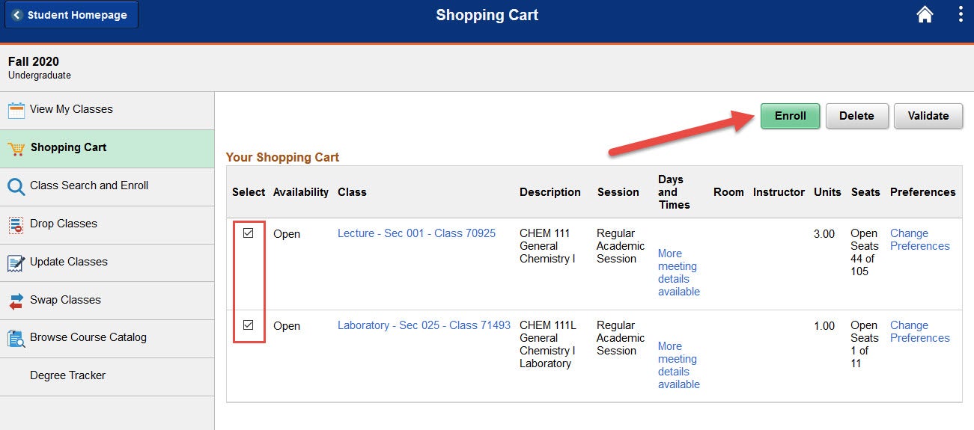This screenshot has height=430, width=974.
Task: Uncheck the CHEM 111 Lecture checkbox
Action: coord(249,233)
